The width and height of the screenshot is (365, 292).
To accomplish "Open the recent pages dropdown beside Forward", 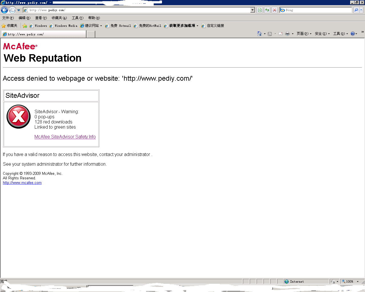I will pos(19,10).
